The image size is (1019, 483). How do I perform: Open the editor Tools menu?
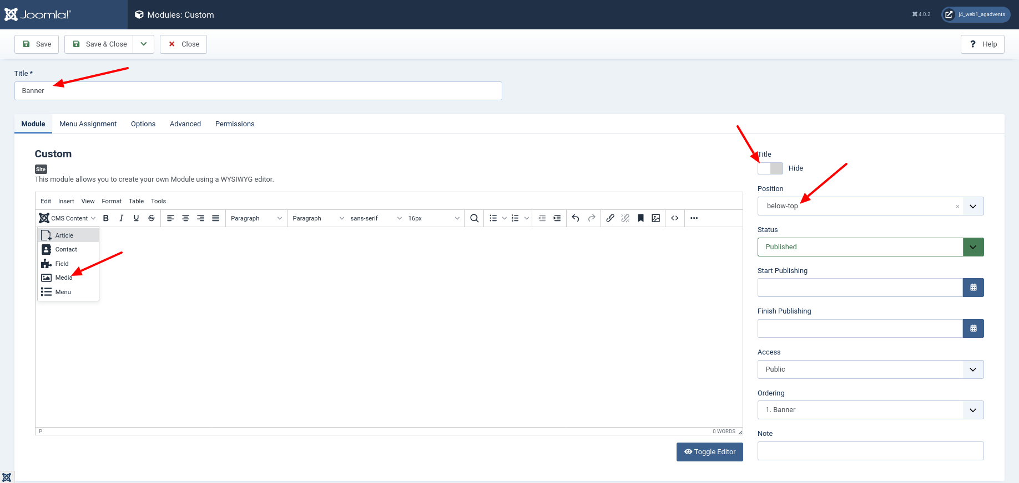tap(159, 201)
